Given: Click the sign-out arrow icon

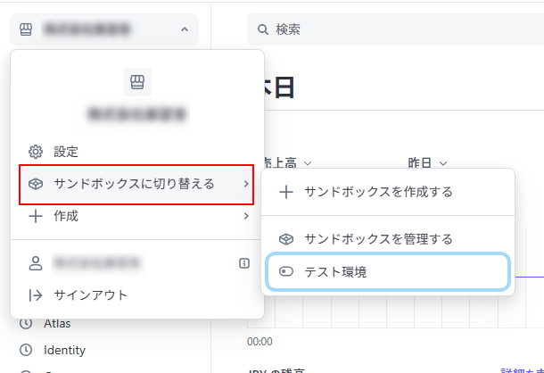Looking at the screenshot, I should pos(36,295).
